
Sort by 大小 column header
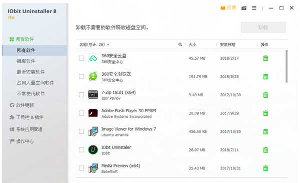tap(192, 45)
